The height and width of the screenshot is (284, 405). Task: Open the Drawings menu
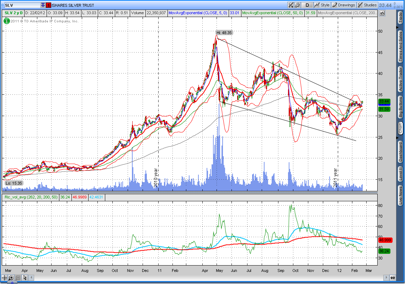coord(343,5)
